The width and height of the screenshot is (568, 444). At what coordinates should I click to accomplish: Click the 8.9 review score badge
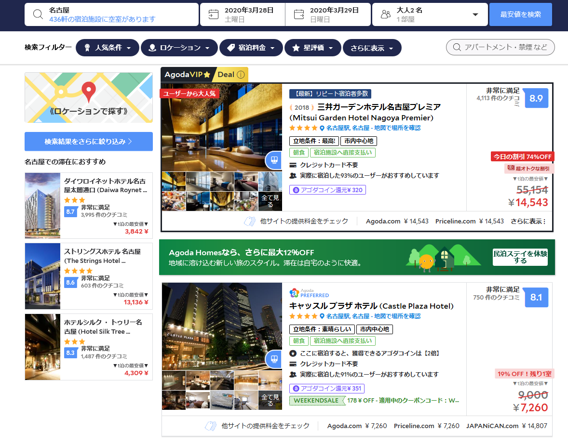click(536, 98)
